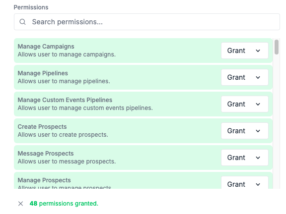The height and width of the screenshot is (214, 286).
Task: Click the permissions list scrollbar thumb
Action: click(x=277, y=47)
